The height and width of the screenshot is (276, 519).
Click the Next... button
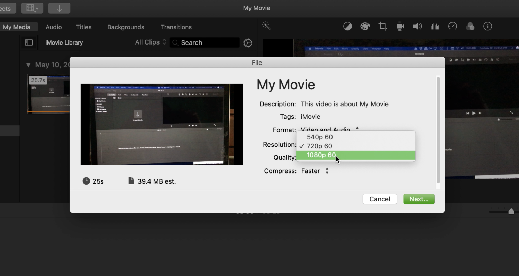pos(419,199)
